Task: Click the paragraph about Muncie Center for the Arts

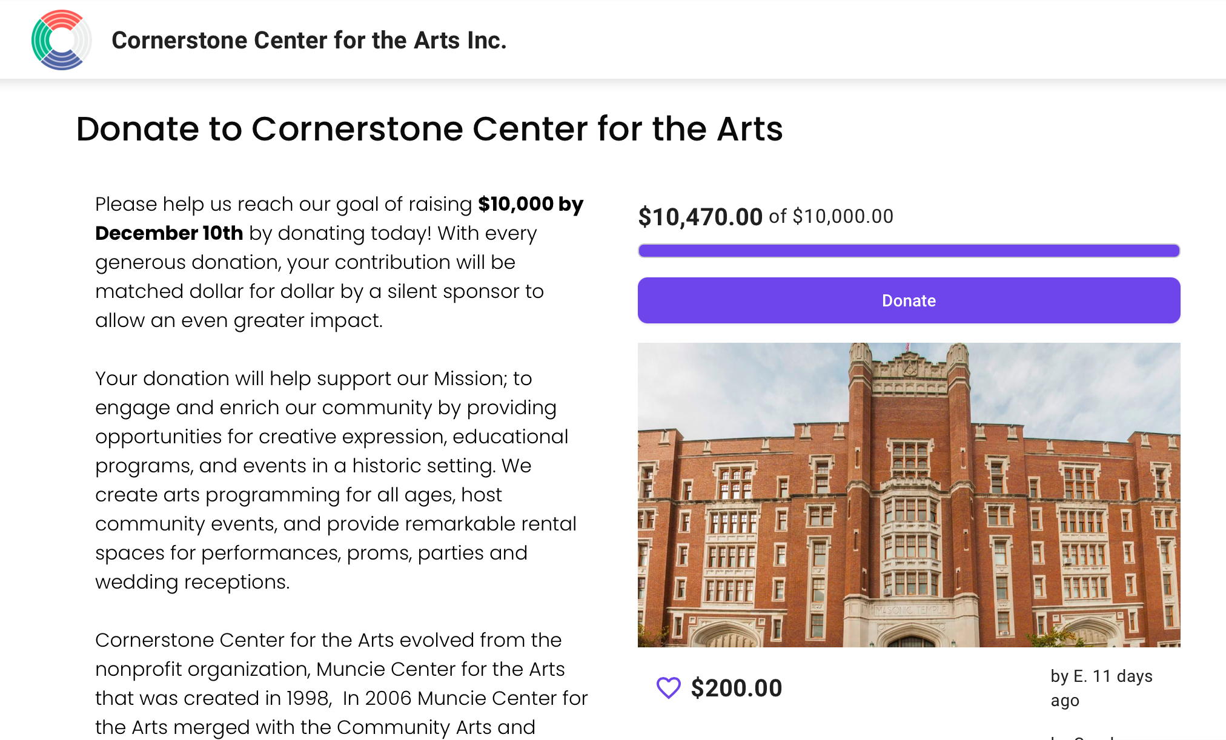Action: pos(342,684)
